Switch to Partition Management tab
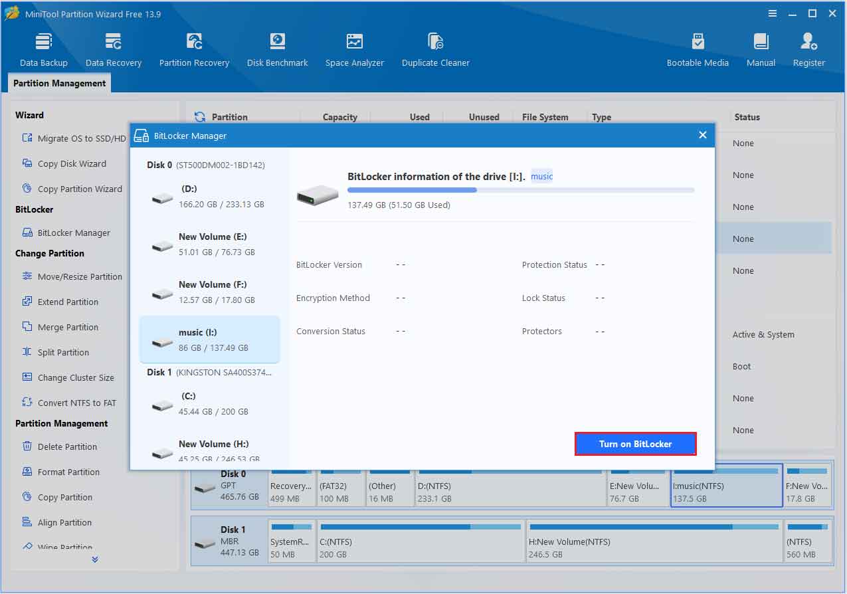Viewport: 847px width, 594px height. click(x=60, y=83)
